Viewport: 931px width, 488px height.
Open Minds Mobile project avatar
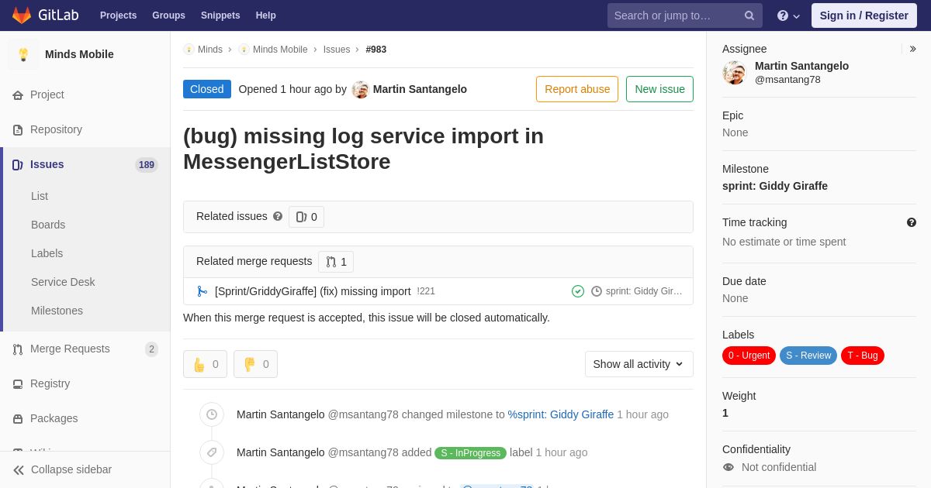[x=23, y=54]
